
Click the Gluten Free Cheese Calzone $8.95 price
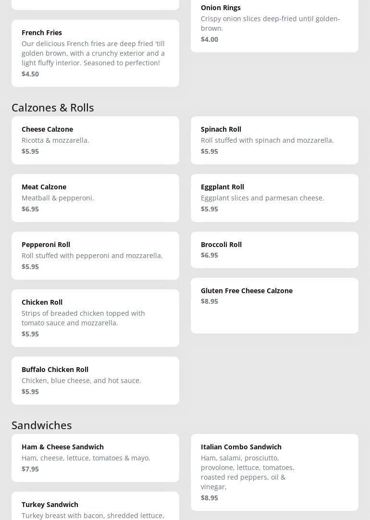pos(210,301)
